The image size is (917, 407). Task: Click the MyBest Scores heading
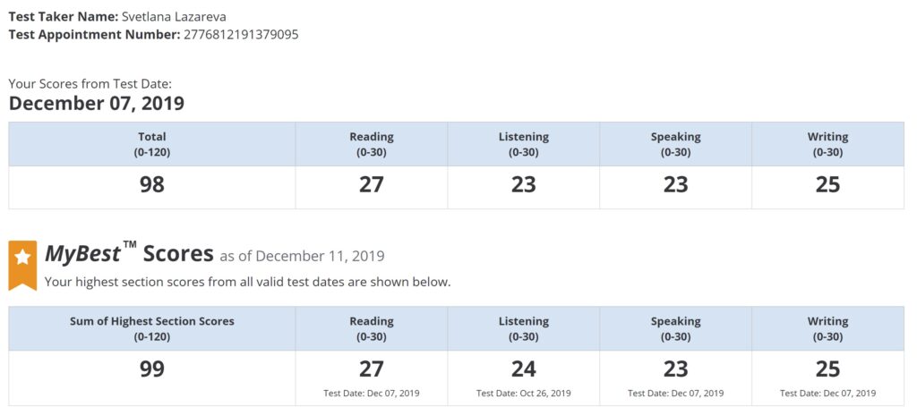click(x=129, y=253)
